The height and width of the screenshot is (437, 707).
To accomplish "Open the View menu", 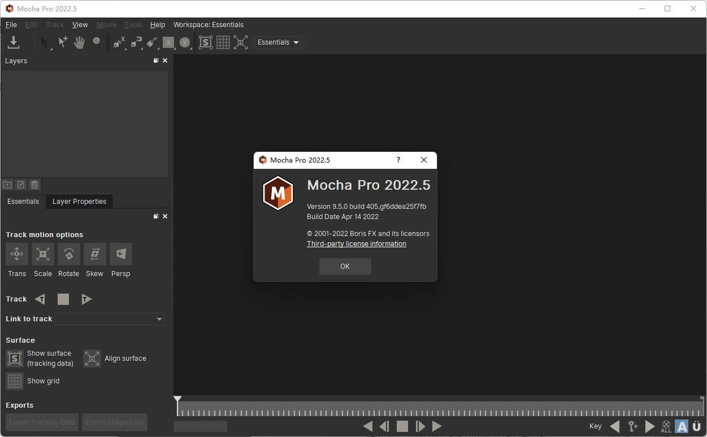I will [x=80, y=24].
